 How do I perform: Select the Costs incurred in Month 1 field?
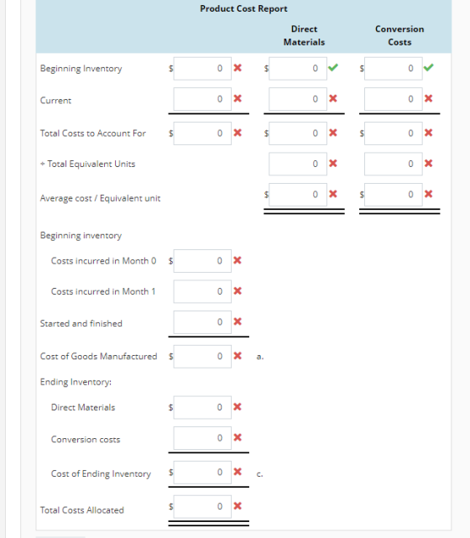[202, 291]
